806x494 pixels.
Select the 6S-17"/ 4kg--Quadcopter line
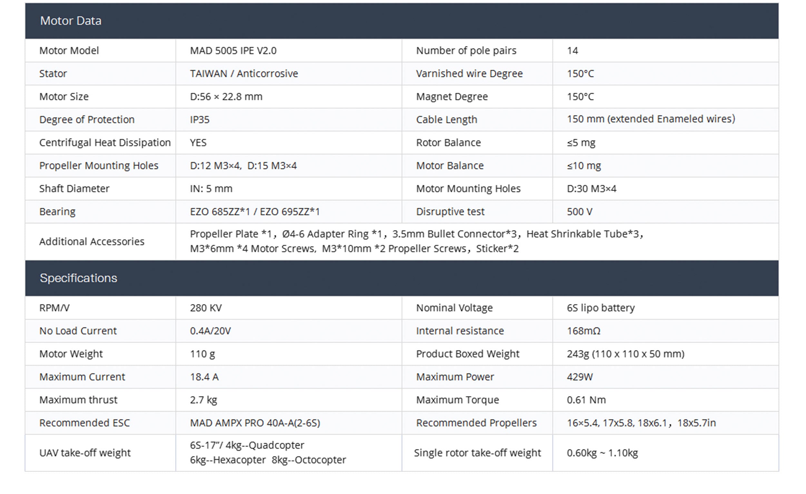(x=247, y=445)
